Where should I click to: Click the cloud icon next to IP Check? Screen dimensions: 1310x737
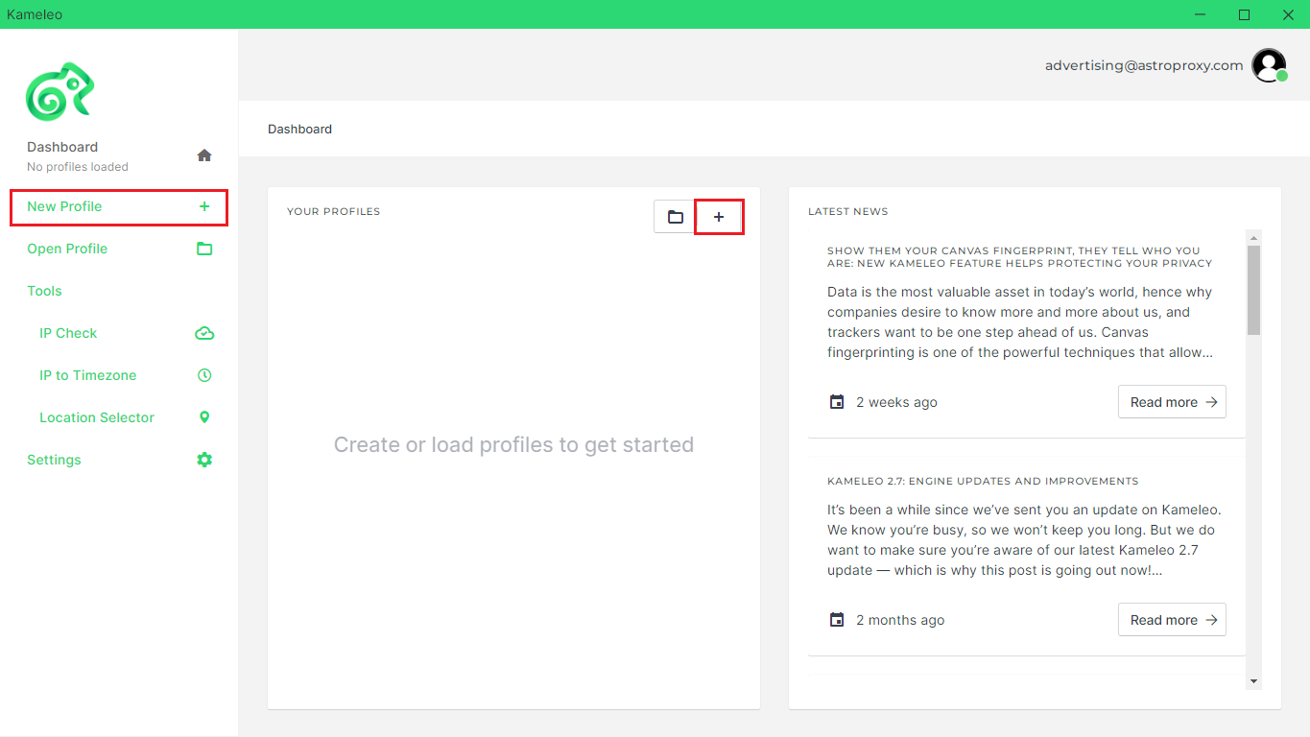204,333
